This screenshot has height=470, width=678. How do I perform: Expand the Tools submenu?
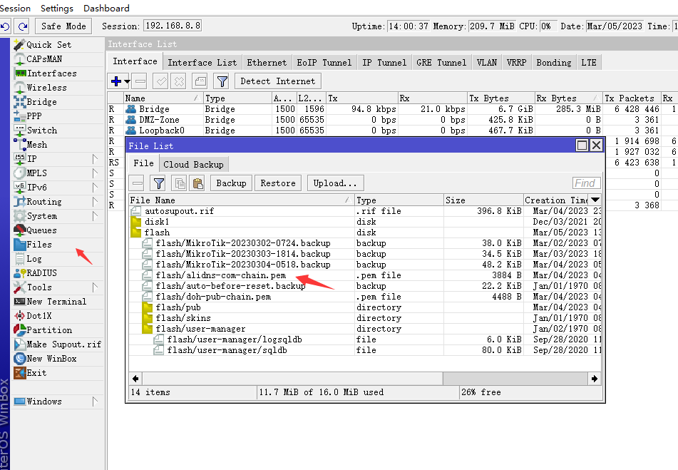95,287
